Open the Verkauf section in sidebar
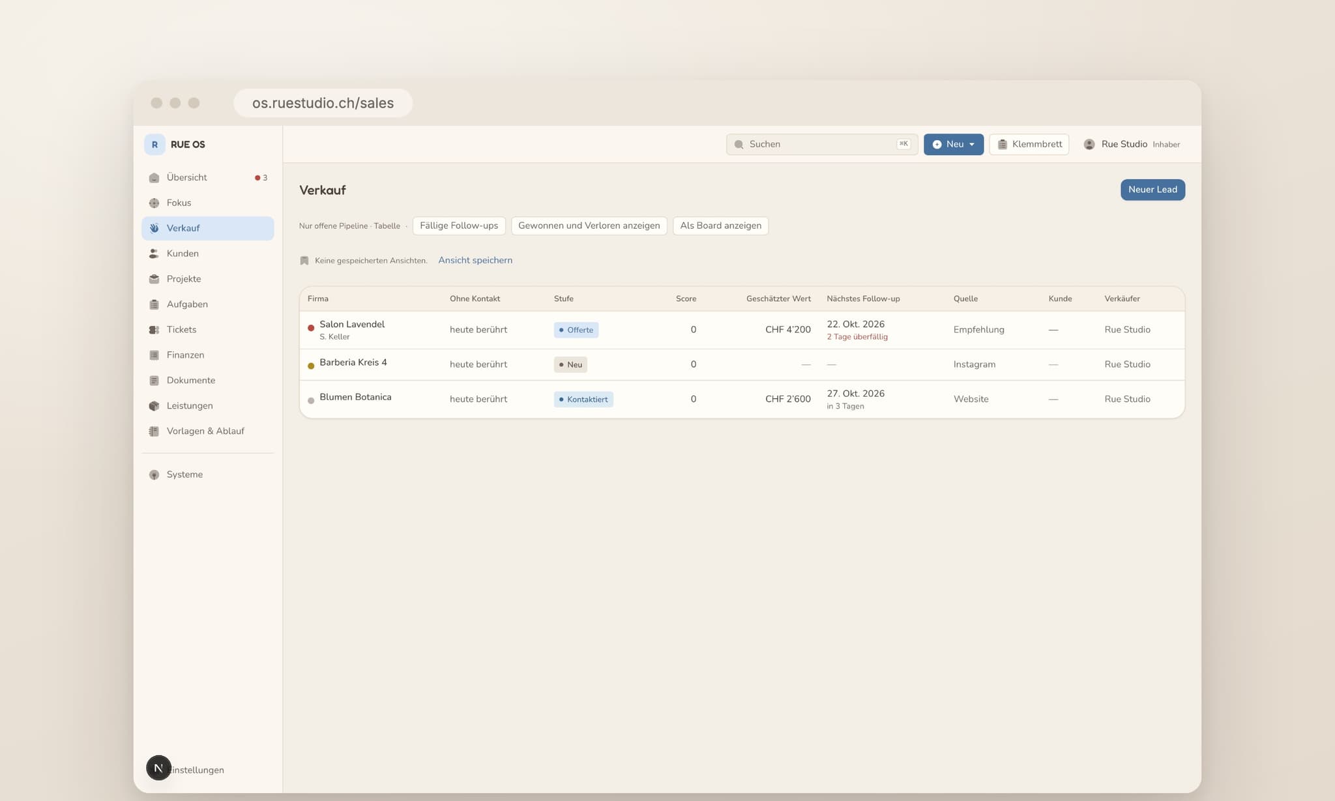The height and width of the screenshot is (801, 1335). coord(208,228)
